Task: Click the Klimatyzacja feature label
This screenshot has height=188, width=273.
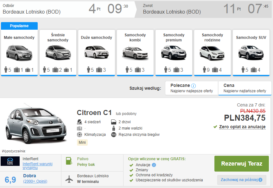Action: [x=95, y=135]
